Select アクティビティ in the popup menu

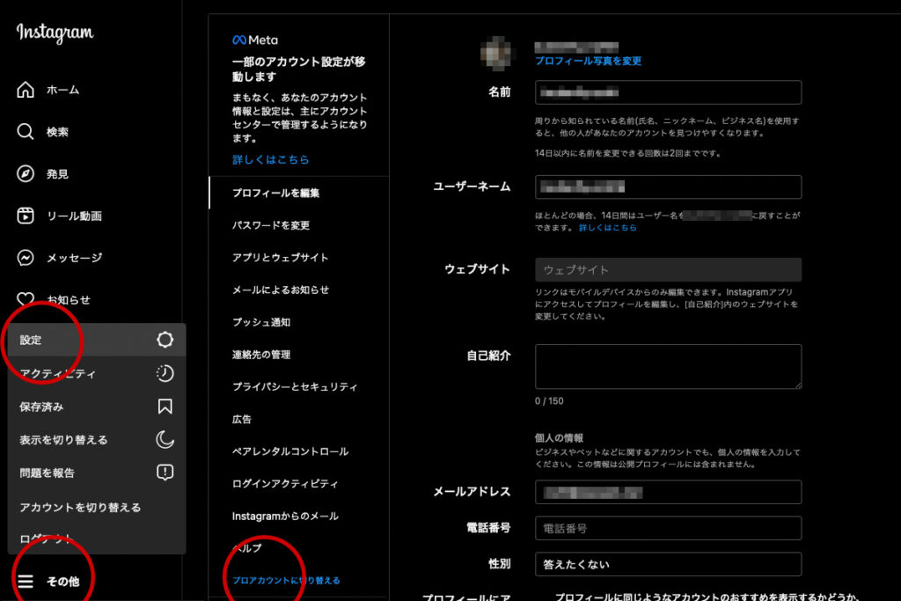click(x=97, y=373)
